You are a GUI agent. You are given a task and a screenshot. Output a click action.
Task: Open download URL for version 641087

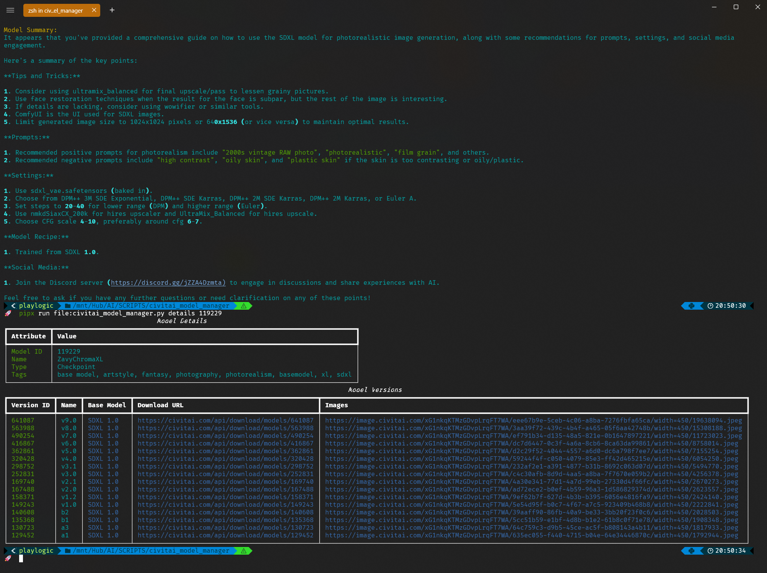(x=225, y=420)
